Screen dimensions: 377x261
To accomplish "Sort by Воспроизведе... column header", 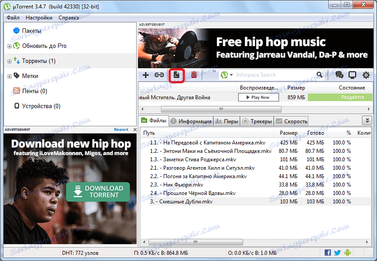I will pos(259,88).
